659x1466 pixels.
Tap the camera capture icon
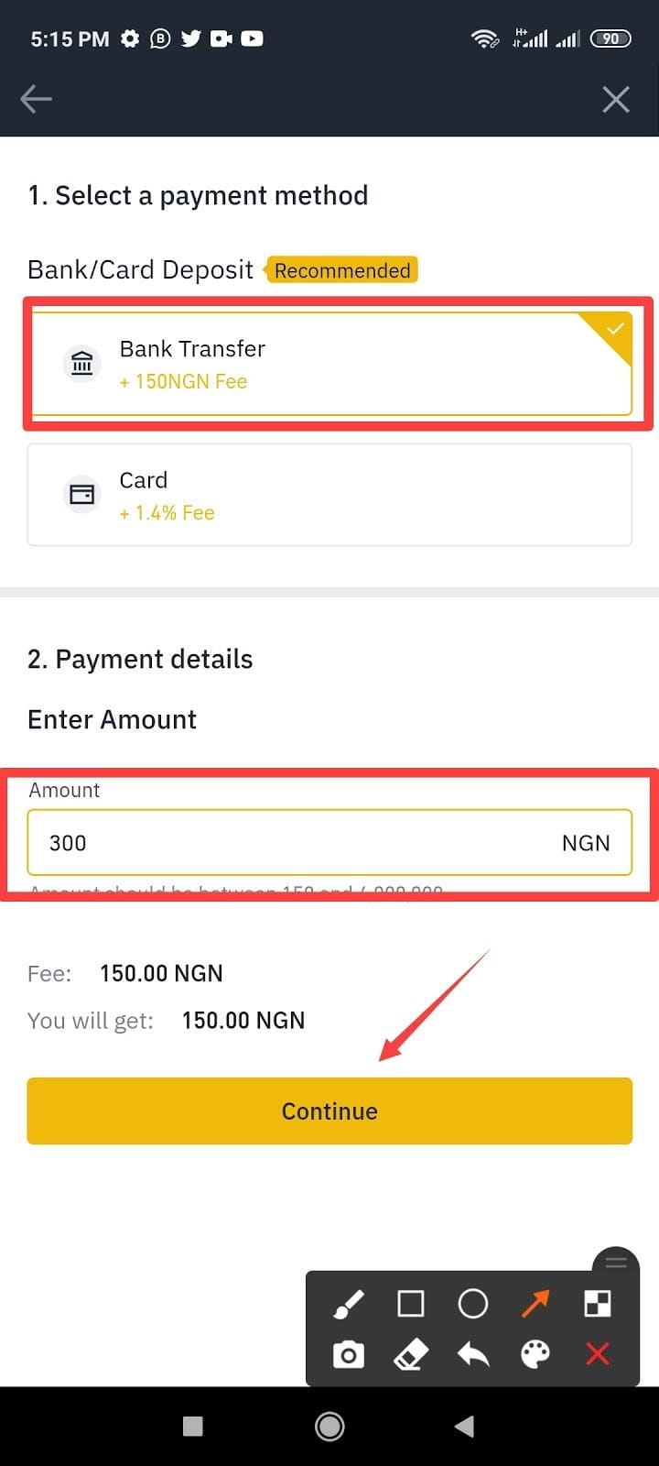tap(349, 1354)
